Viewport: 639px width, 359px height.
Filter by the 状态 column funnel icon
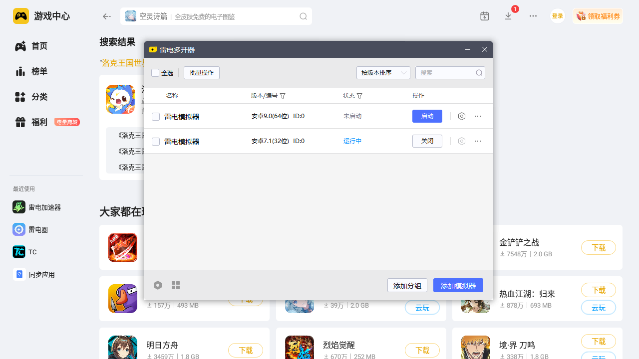[x=359, y=96]
